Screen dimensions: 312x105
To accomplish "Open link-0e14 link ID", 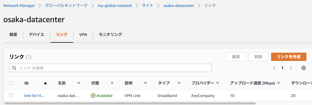I will [35, 96].
